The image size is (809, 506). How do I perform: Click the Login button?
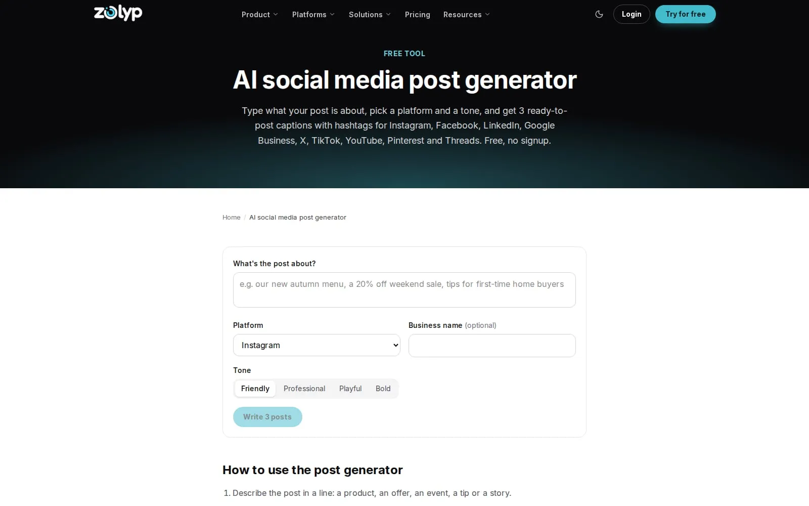pos(632,14)
